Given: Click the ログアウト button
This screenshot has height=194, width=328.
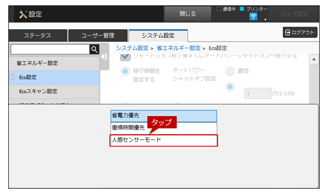Looking at the screenshot, I should pos(300,32).
